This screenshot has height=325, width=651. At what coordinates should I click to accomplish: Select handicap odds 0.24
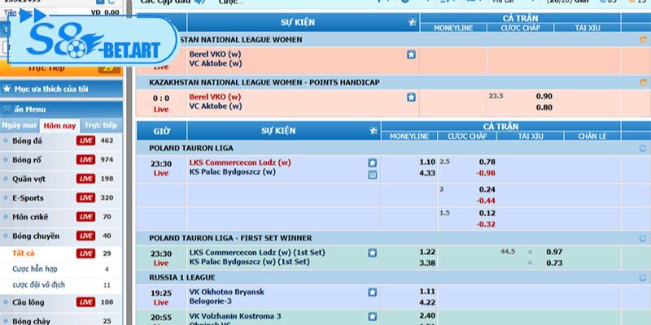click(487, 189)
